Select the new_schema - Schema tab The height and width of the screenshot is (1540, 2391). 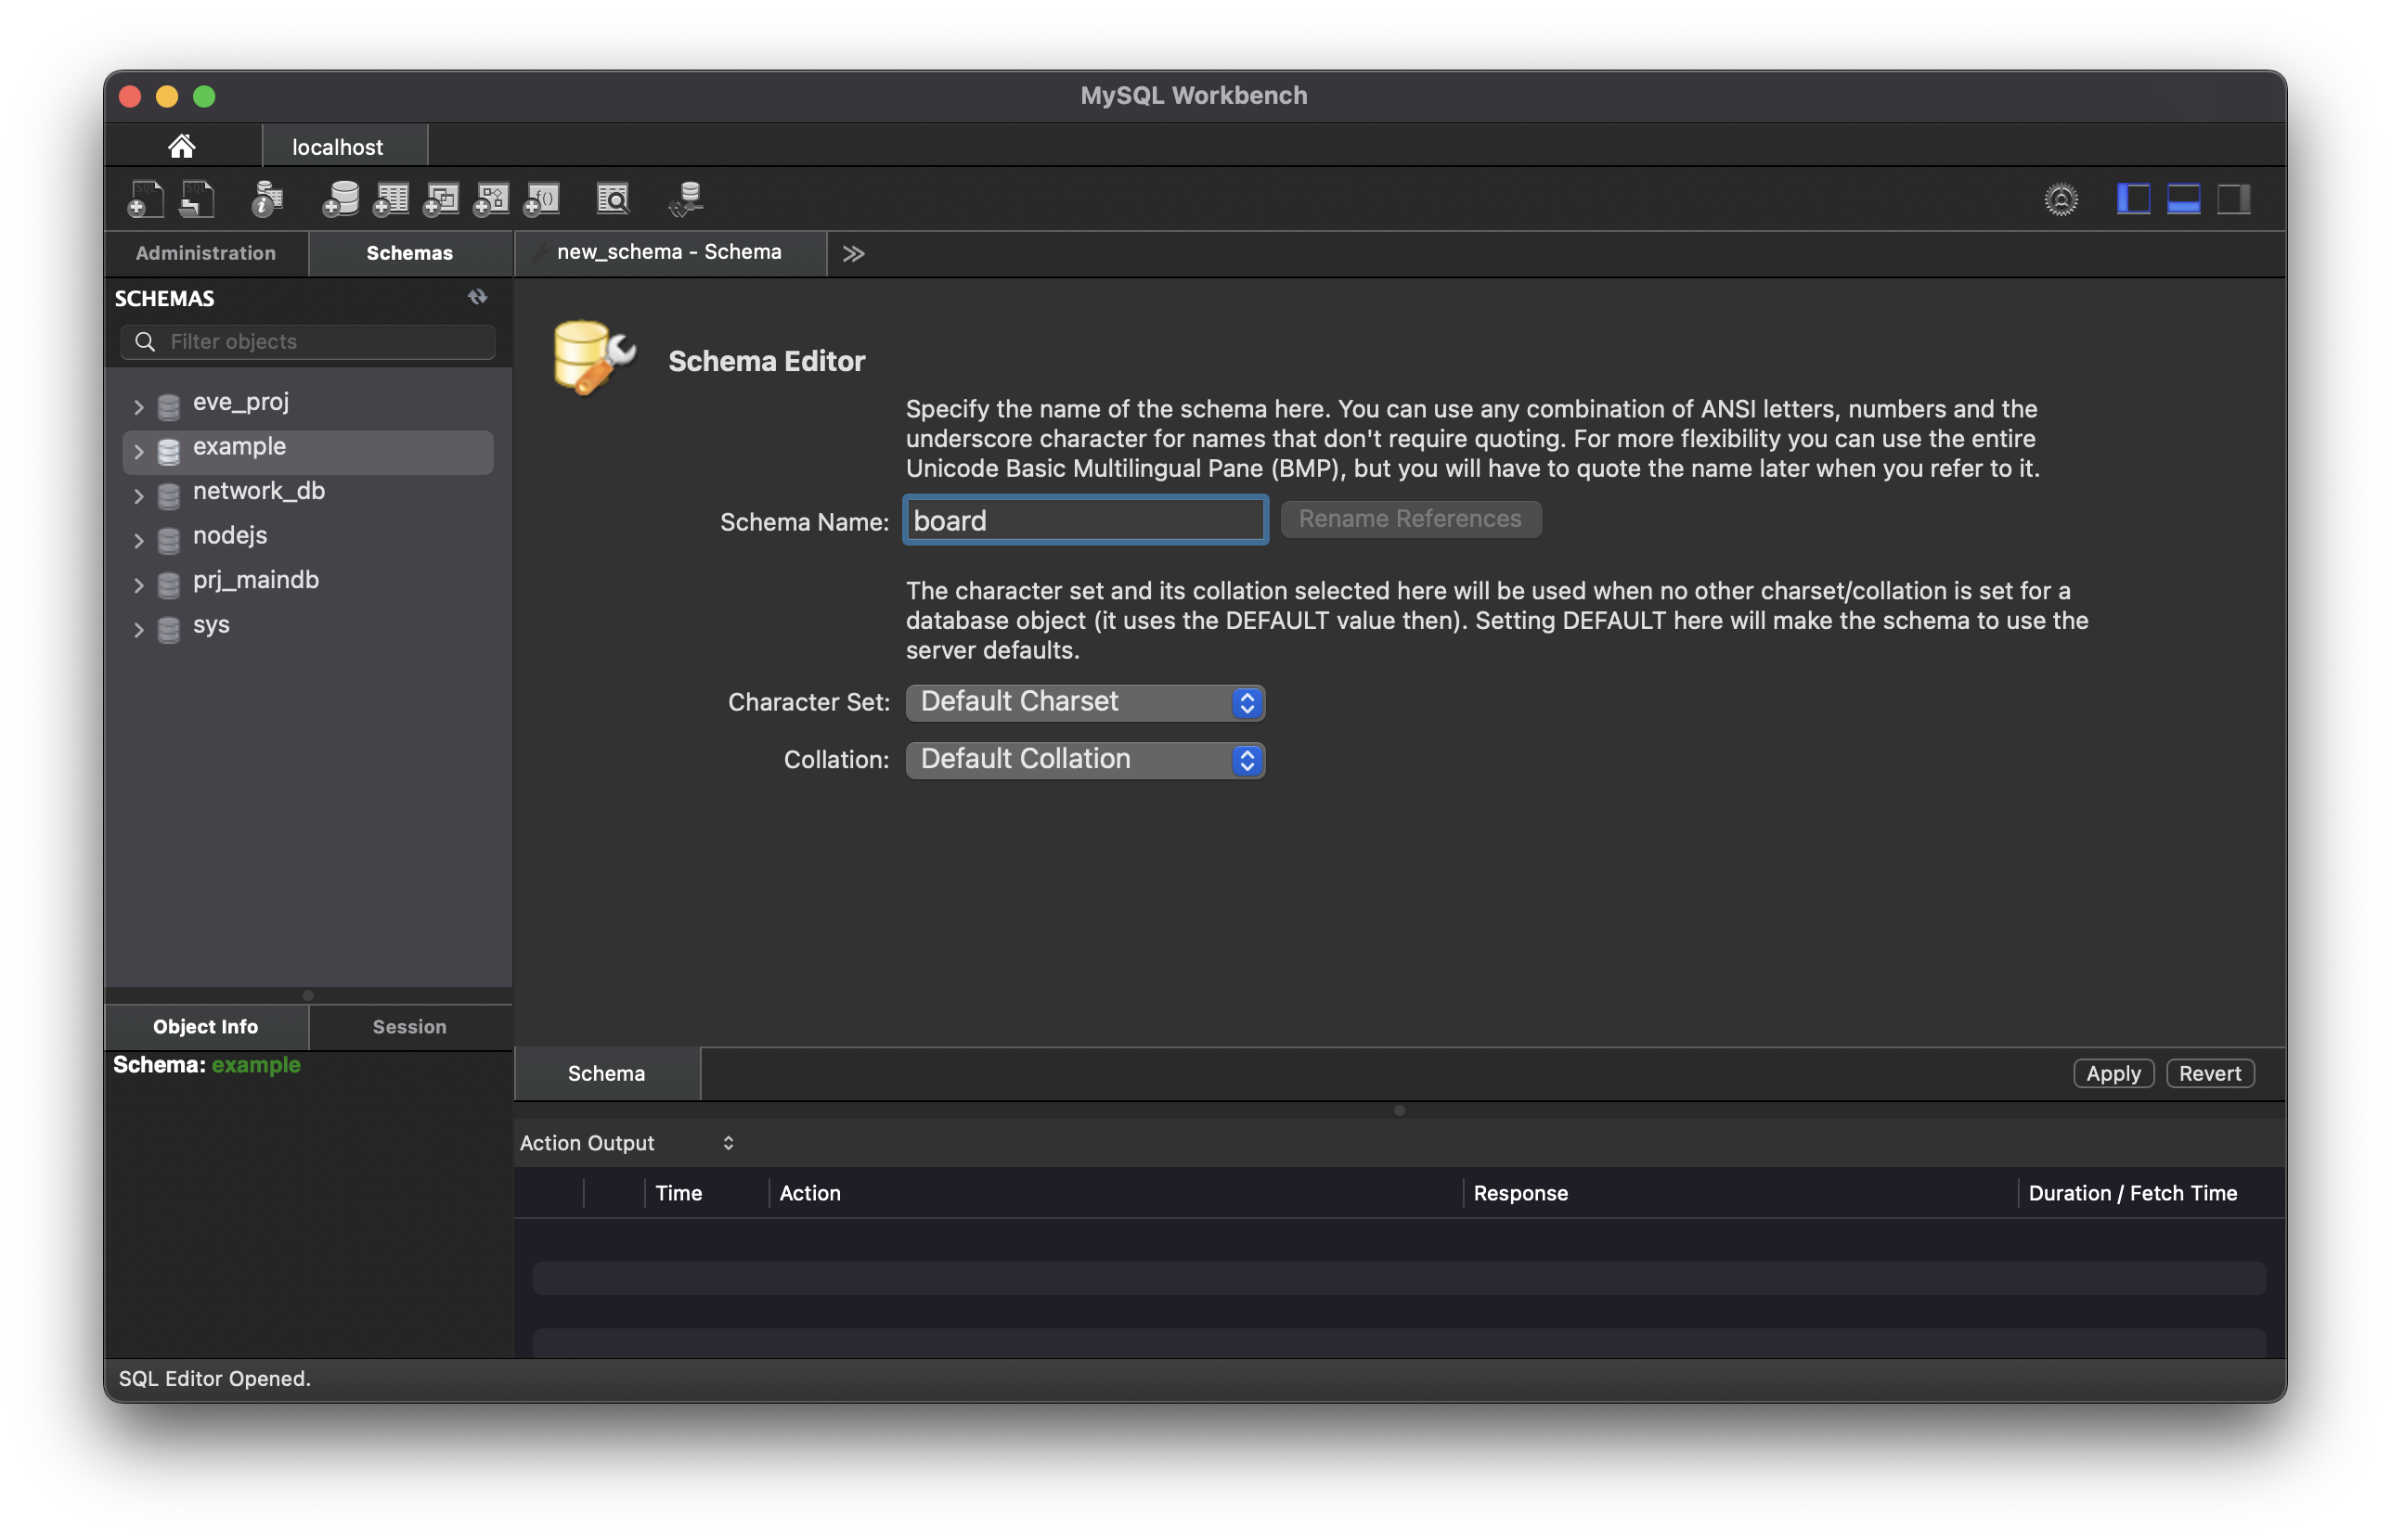[670, 252]
